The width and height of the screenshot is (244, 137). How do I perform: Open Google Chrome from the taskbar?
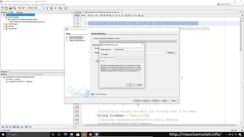[90, 134]
